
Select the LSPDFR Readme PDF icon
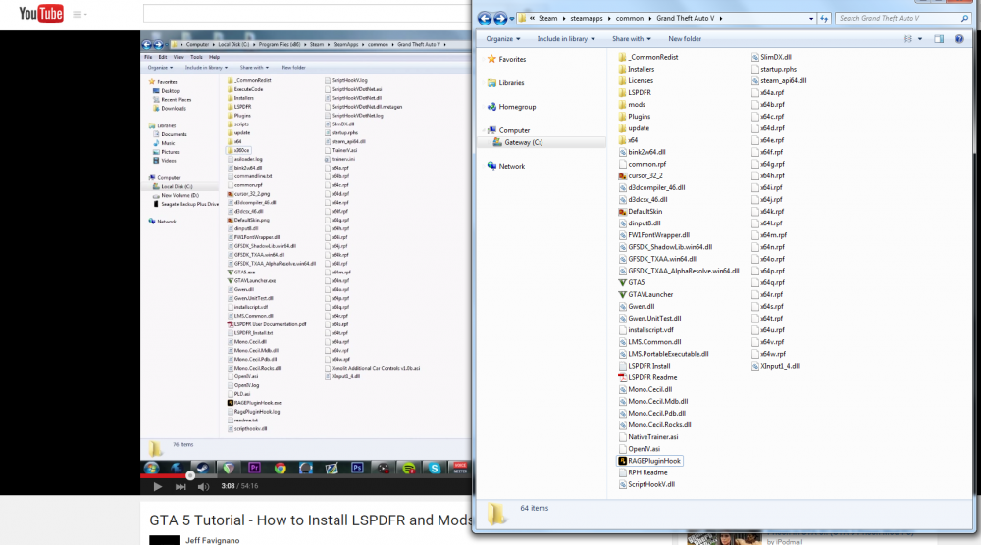(622, 377)
